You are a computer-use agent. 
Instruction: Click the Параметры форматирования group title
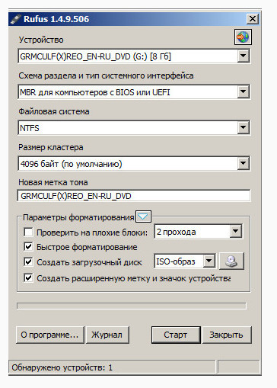click(x=78, y=217)
